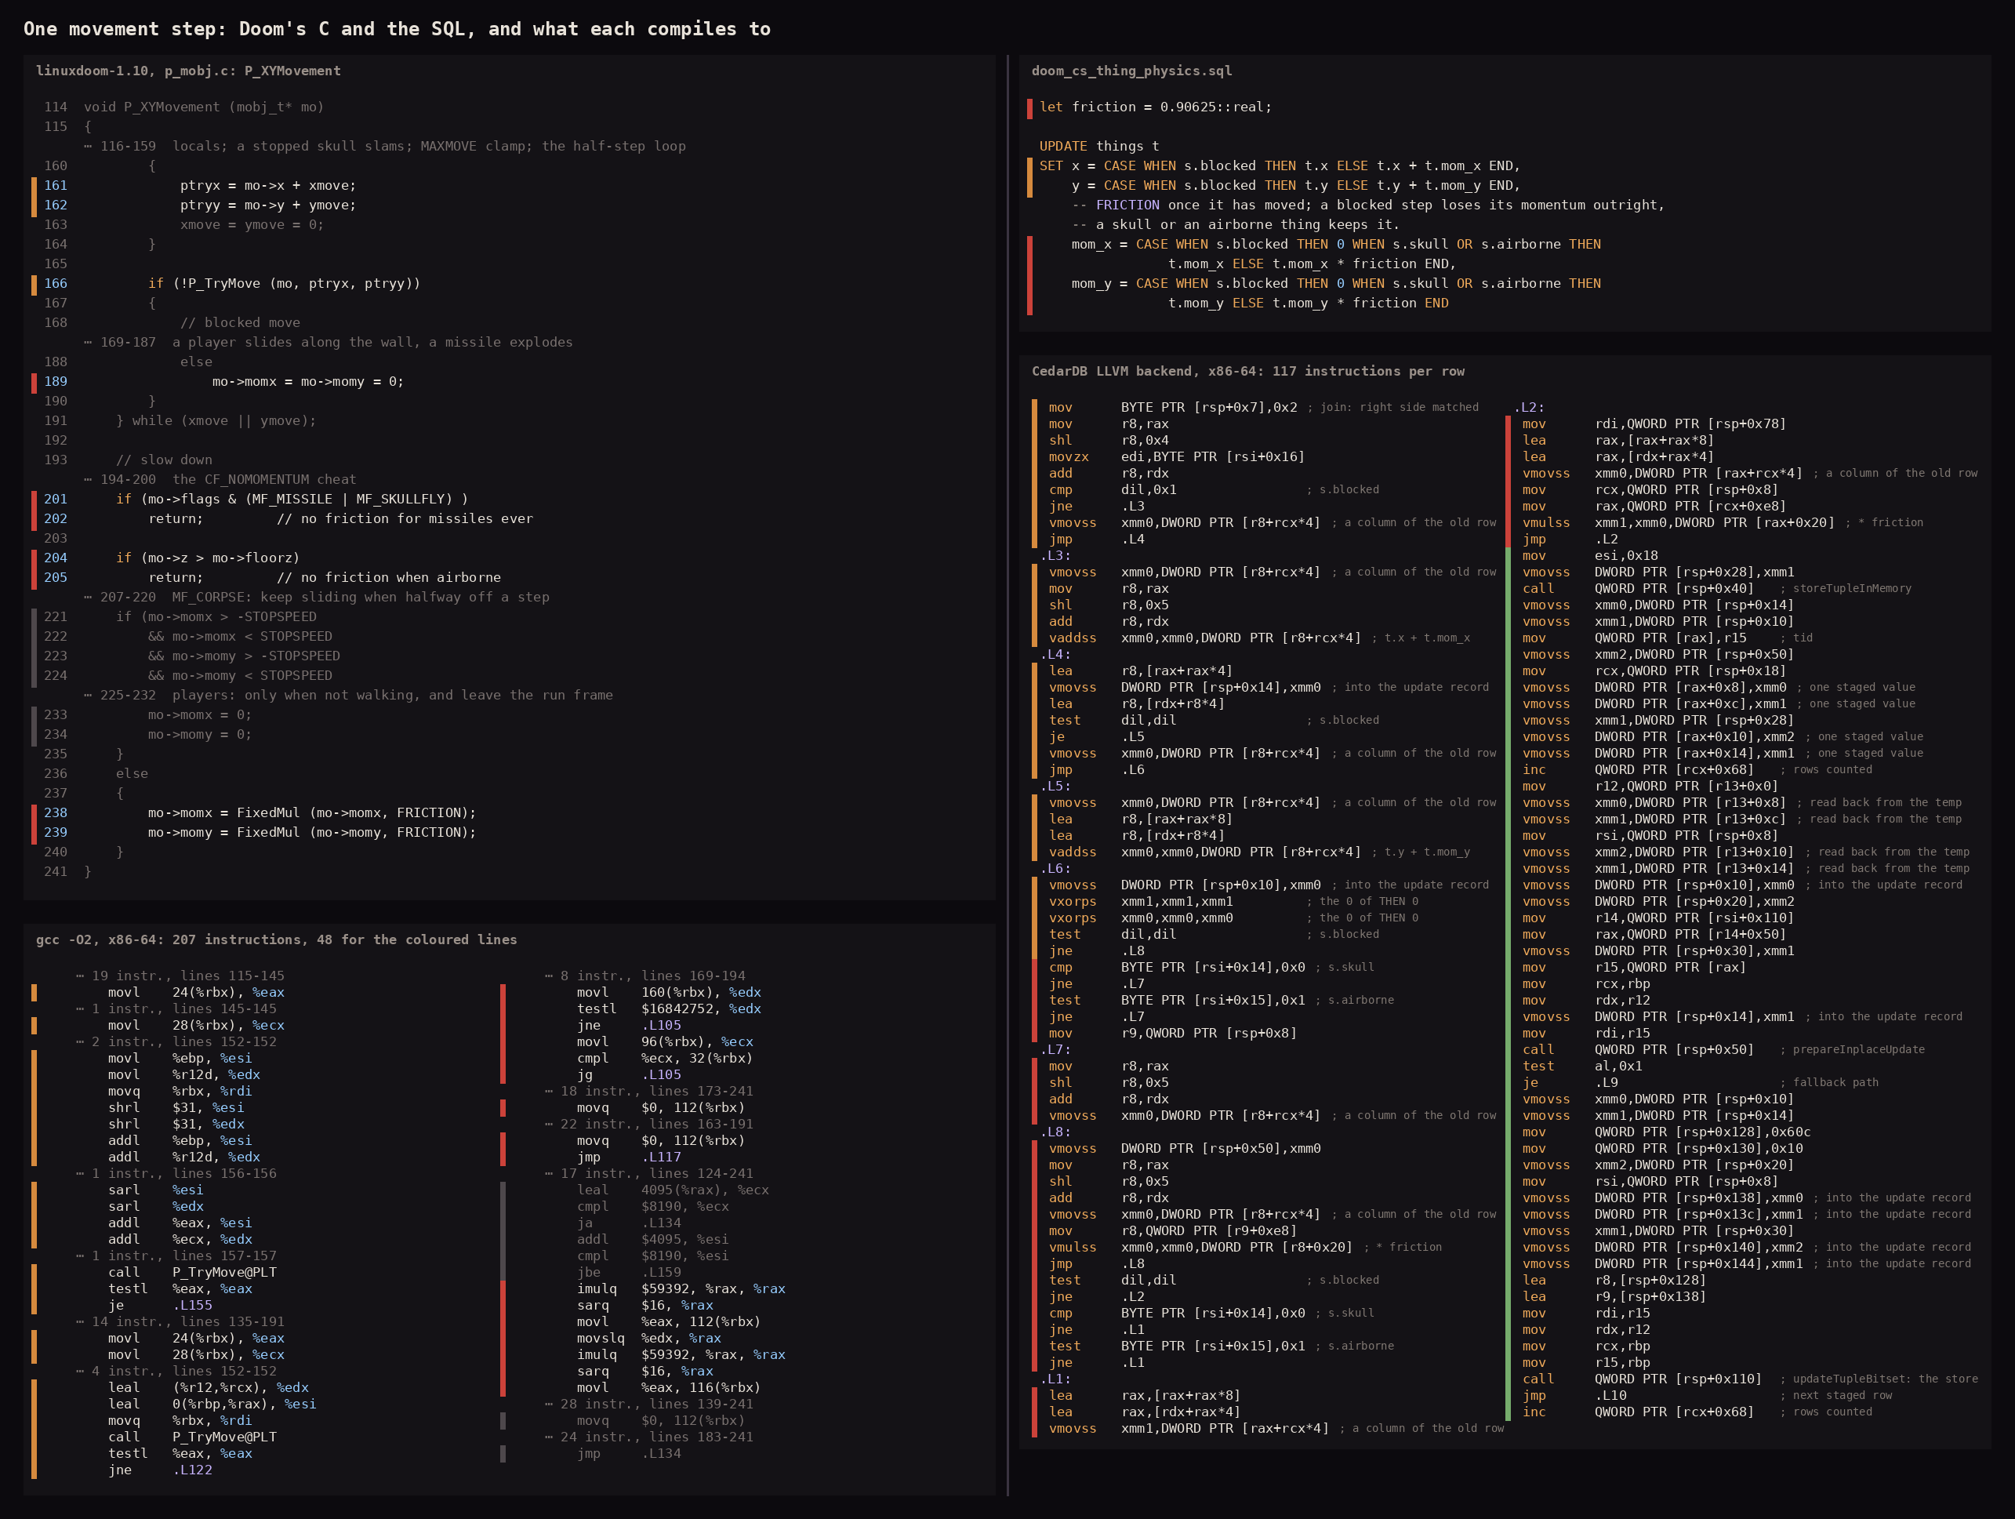2015x1519 pixels.
Task: Click the comment '; t.y + t.mom_y'
Action: [x=1421, y=852]
